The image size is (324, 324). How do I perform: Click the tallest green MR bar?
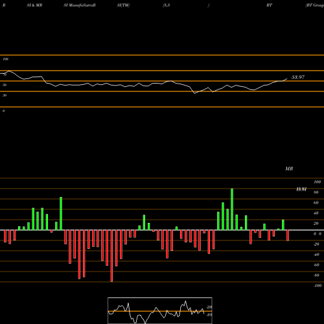pyautogui.click(x=232, y=209)
